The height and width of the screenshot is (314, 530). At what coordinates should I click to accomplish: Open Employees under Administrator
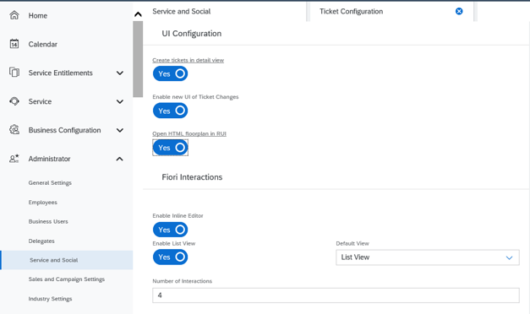click(42, 203)
